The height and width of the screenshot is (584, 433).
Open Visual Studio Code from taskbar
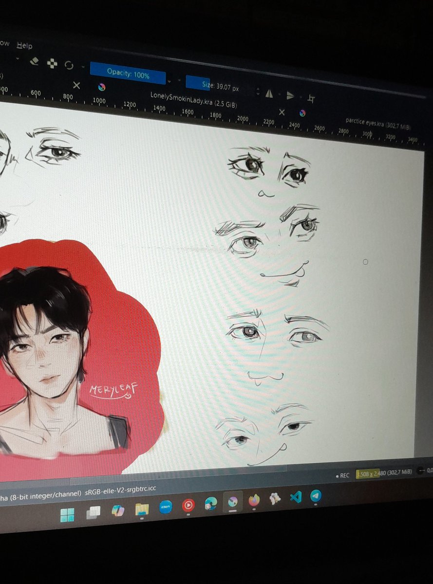coord(295,497)
